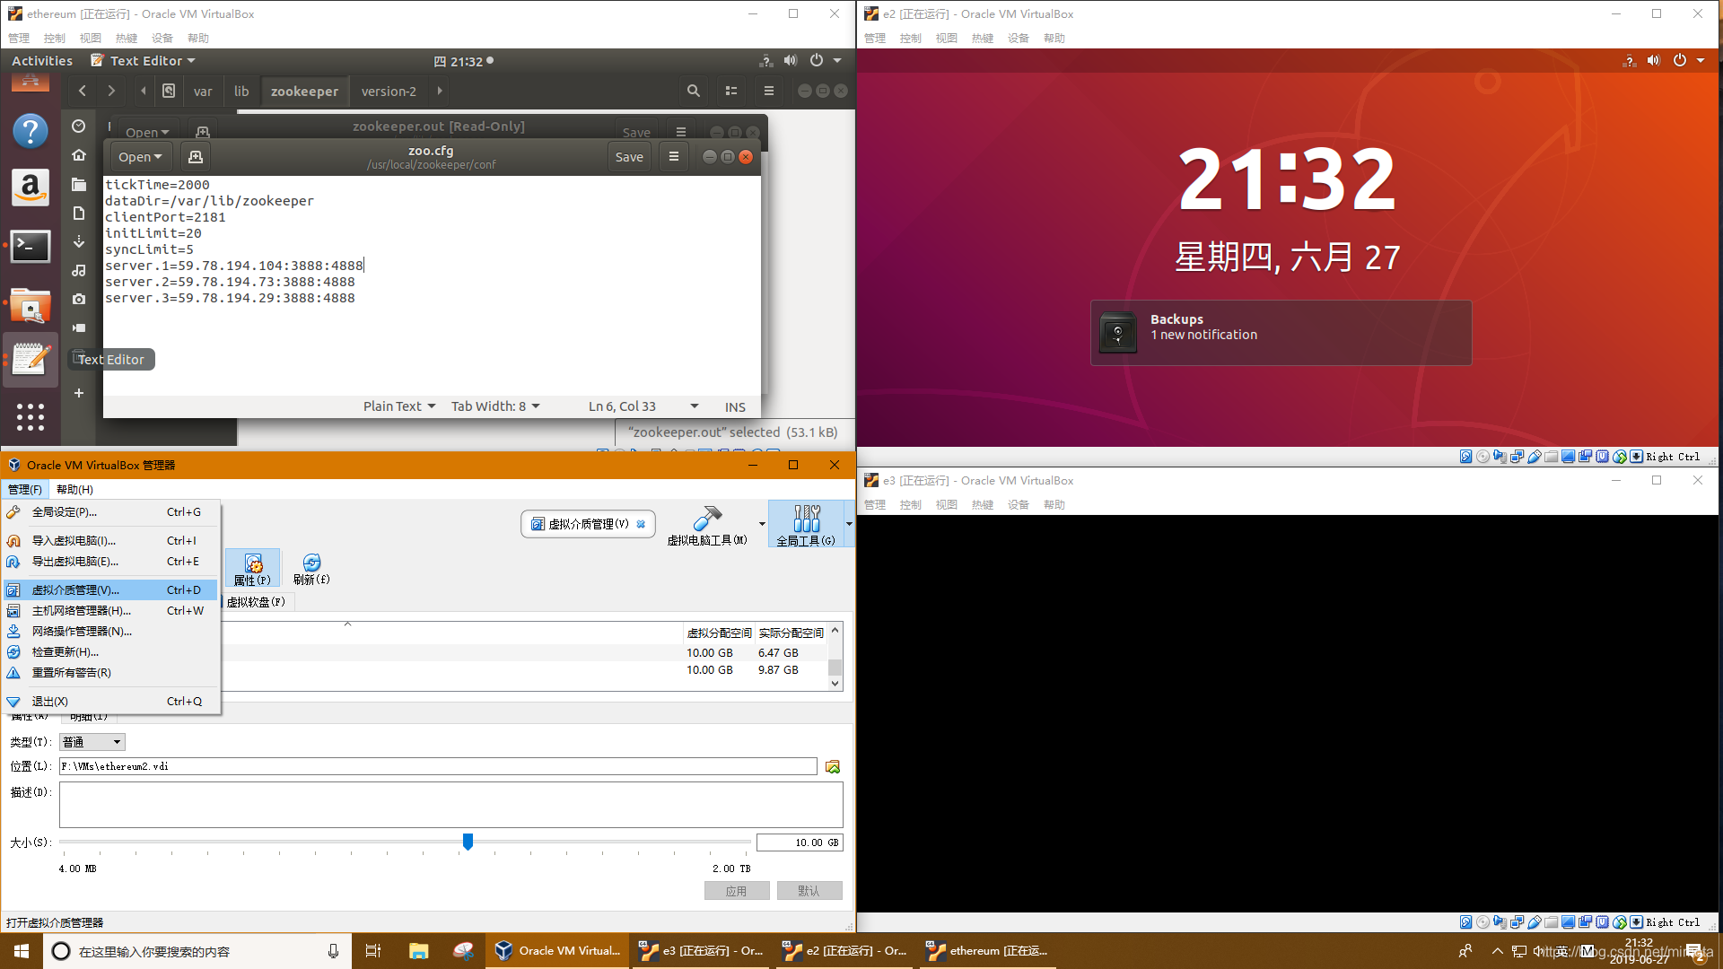Open Text Editor dock icon in ethereum VM
This screenshot has height=969, width=1723.
point(30,360)
